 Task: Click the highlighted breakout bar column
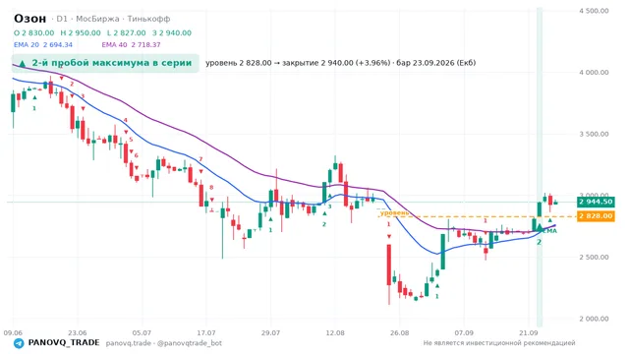coord(540,166)
